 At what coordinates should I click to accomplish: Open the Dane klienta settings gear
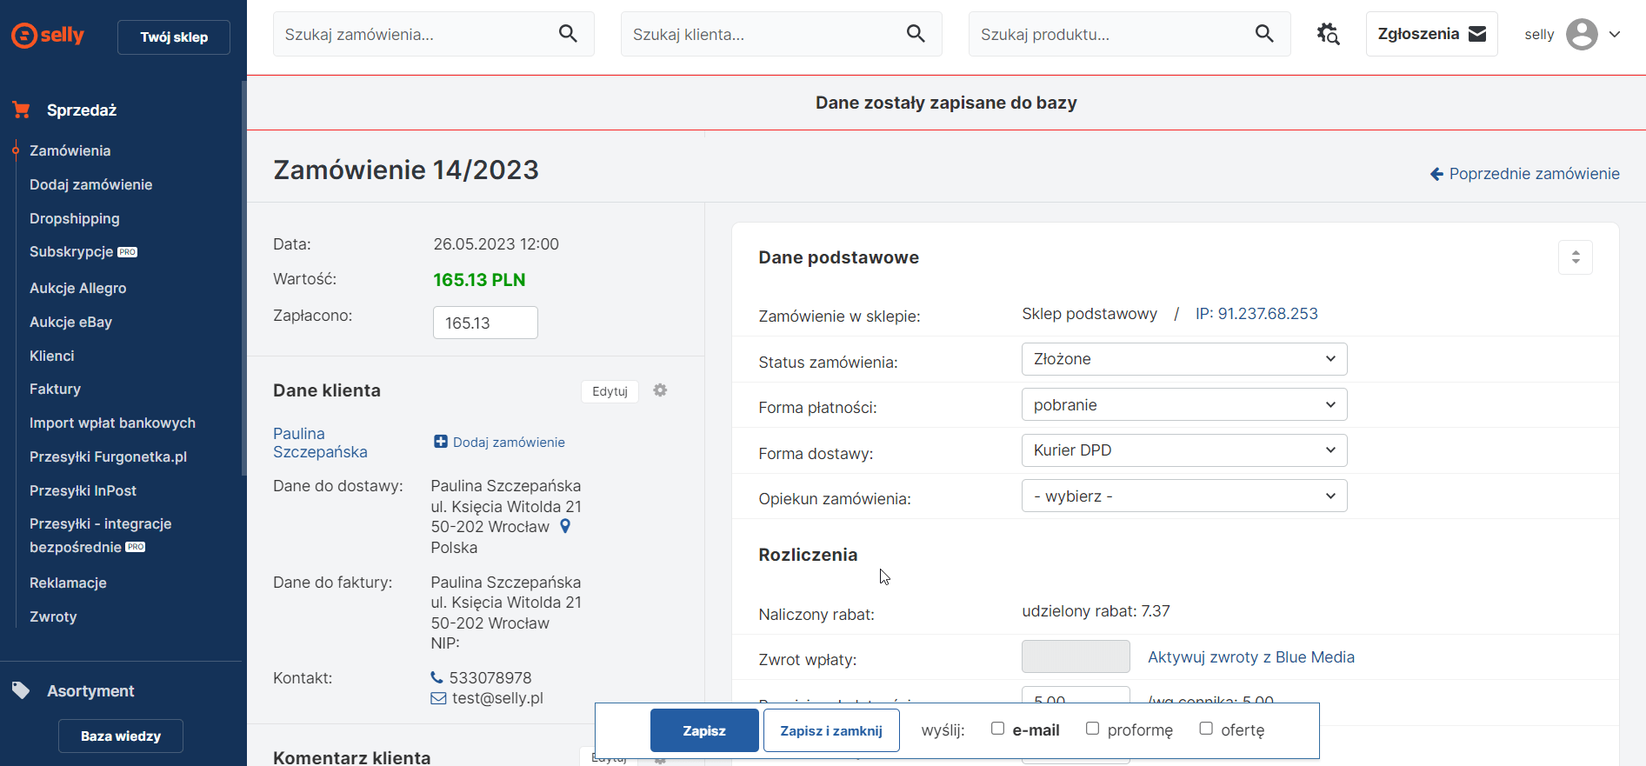point(660,390)
